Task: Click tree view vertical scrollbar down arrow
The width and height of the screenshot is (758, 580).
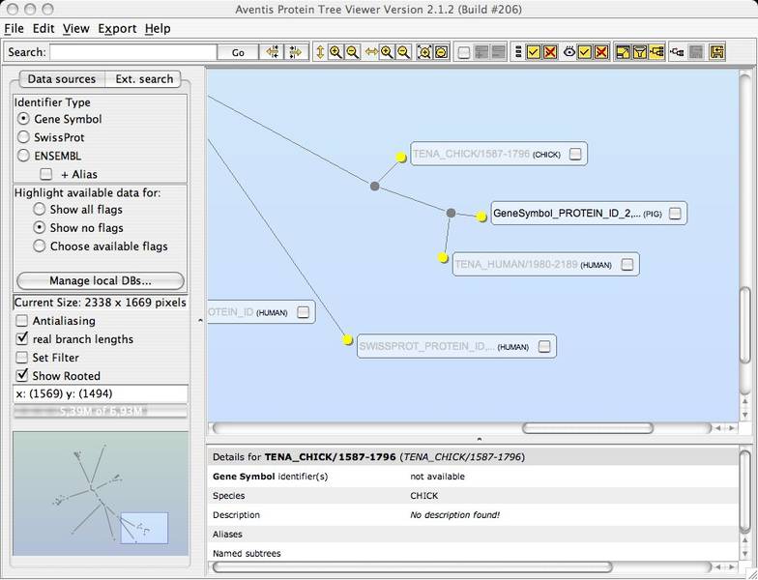Action: click(x=744, y=415)
